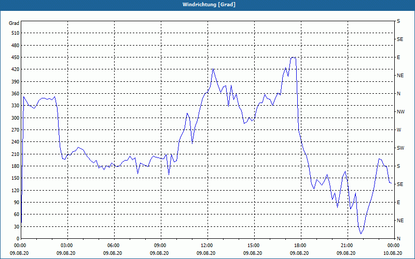Image resolution: width=415 pixels, height=259 pixels.
Task: Select the 30 y-axis value
Action: [x=17, y=226]
